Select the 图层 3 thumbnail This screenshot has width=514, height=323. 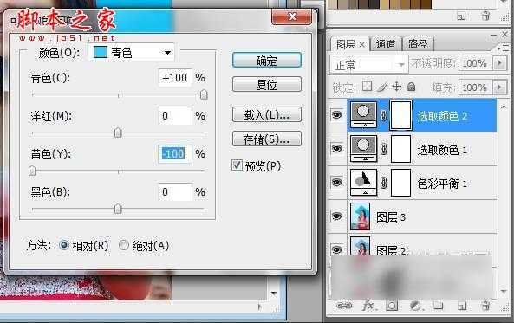[361, 216]
